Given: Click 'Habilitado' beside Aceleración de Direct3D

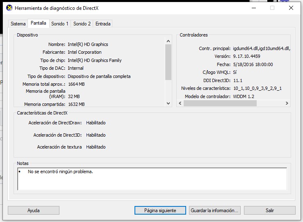Looking at the screenshot, I should point(96,135).
